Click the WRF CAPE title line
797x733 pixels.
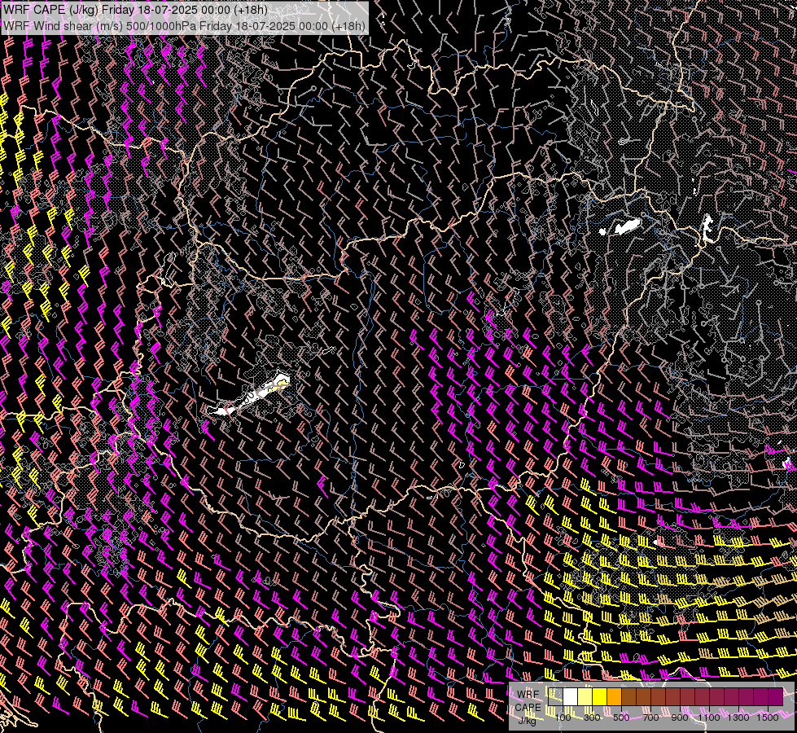(x=135, y=10)
